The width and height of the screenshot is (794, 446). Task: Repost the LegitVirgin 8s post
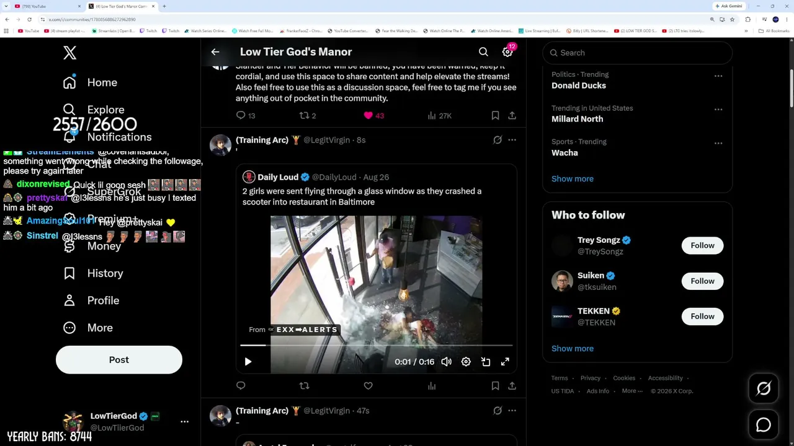[304, 386]
